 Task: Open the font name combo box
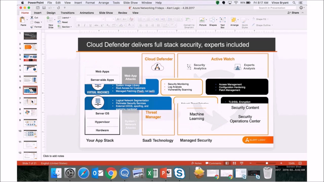pyautogui.click(x=90, y=19)
